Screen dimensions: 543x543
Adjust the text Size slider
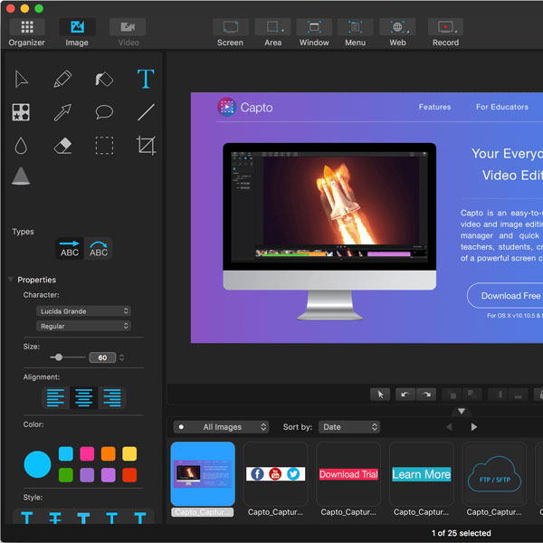coord(59,357)
